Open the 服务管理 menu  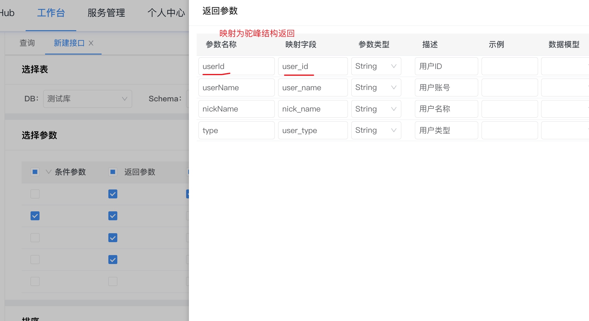click(106, 13)
